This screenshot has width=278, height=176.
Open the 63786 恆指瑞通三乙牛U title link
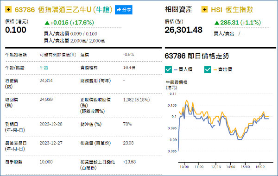63,10
